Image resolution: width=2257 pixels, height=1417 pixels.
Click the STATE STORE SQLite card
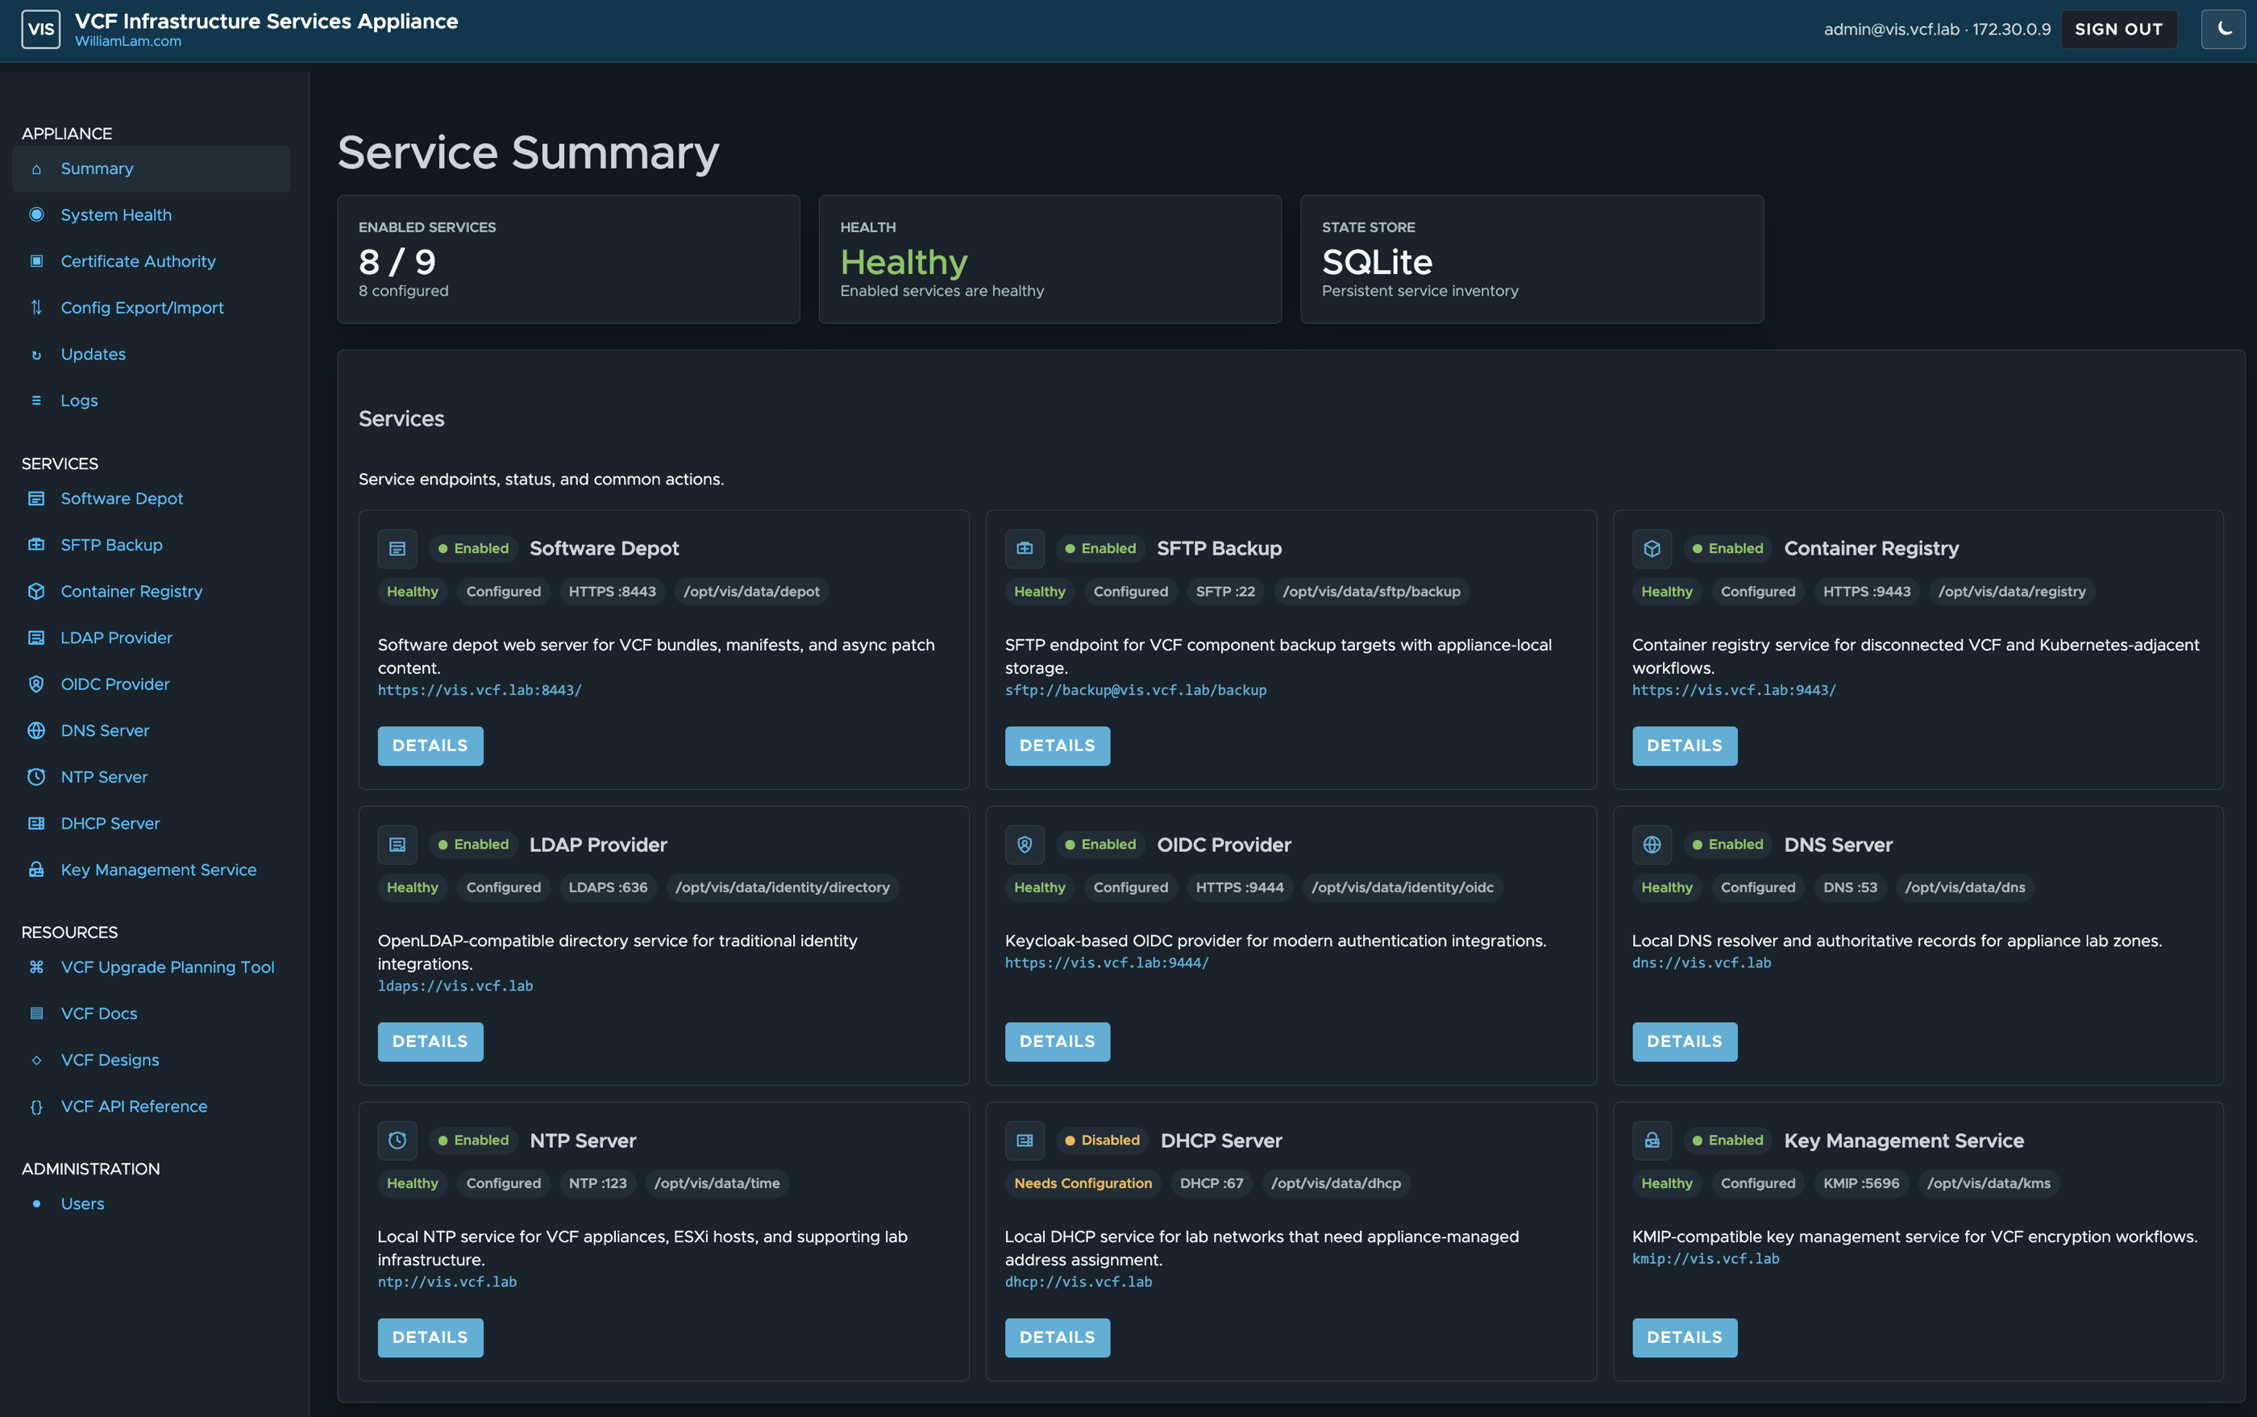click(1532, 260)
